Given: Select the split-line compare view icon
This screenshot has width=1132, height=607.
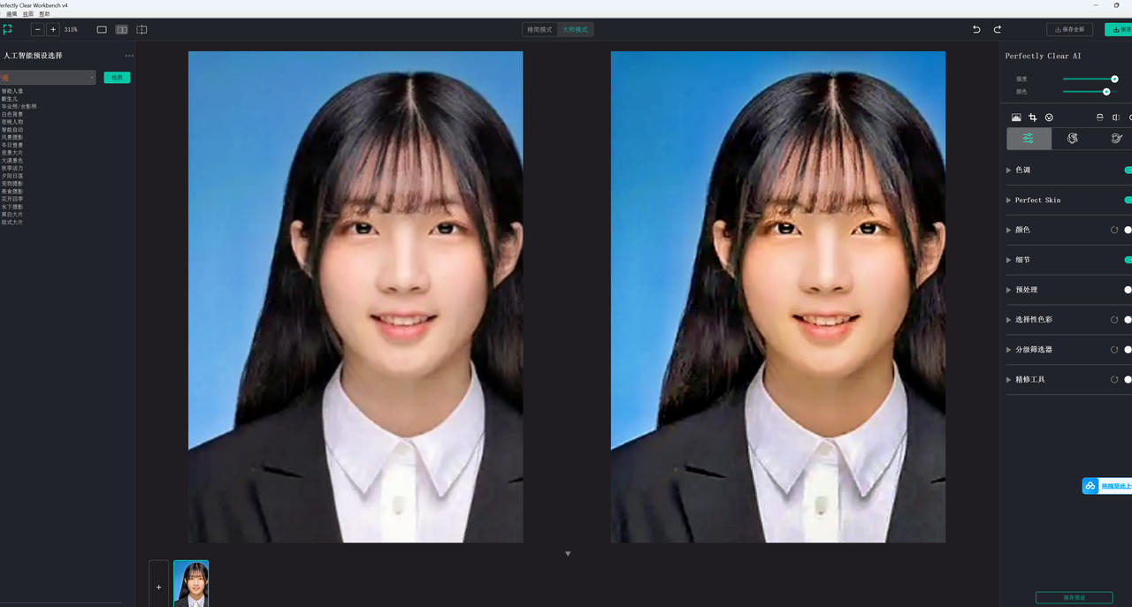Looking at the screenshot, I should [141, 29].
